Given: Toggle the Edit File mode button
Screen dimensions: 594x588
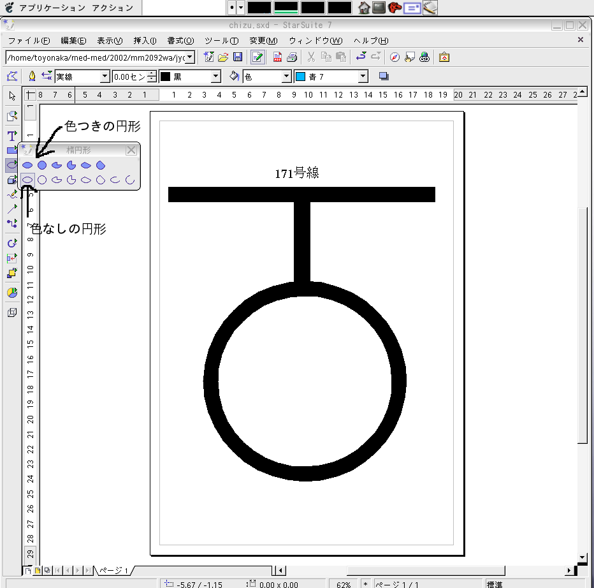Looking at the screenshot, I should click(257, 57).
